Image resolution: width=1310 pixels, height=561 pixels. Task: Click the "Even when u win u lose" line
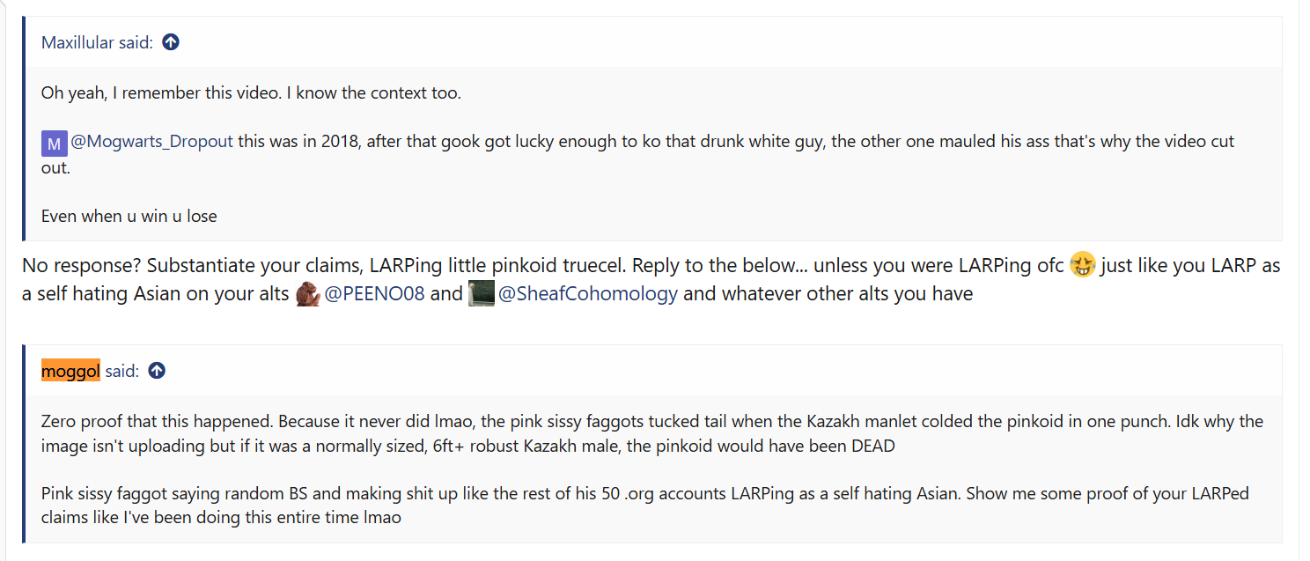(x=129, y=216)
